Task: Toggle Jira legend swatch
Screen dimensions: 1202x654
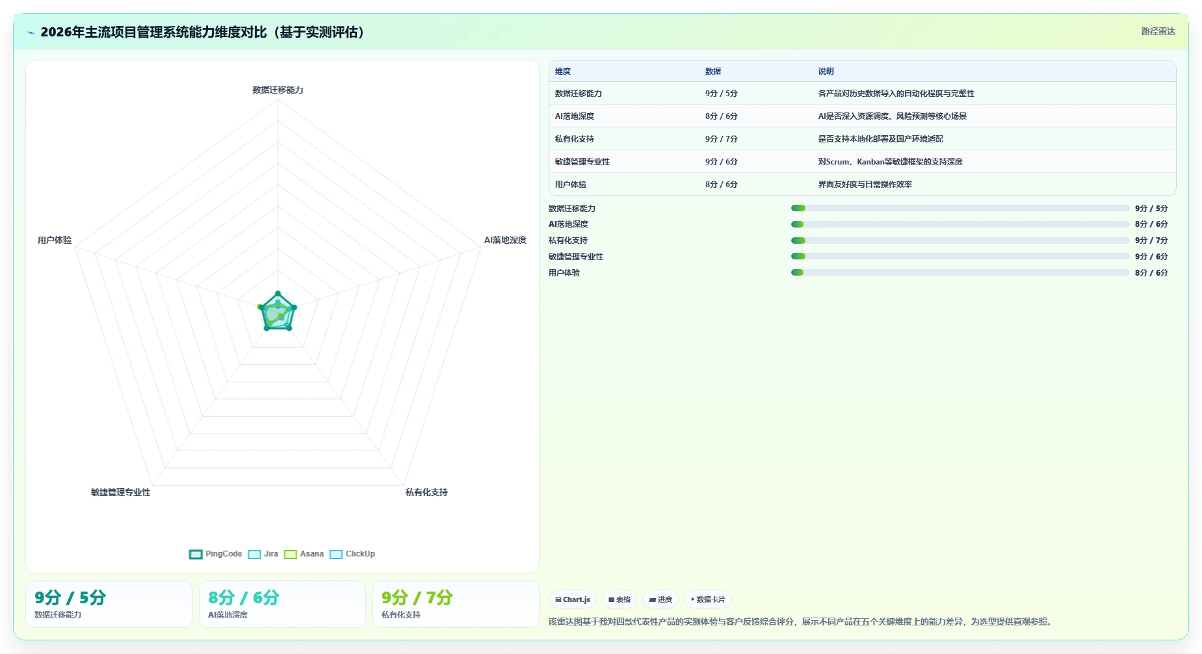Action: (254, 555)
